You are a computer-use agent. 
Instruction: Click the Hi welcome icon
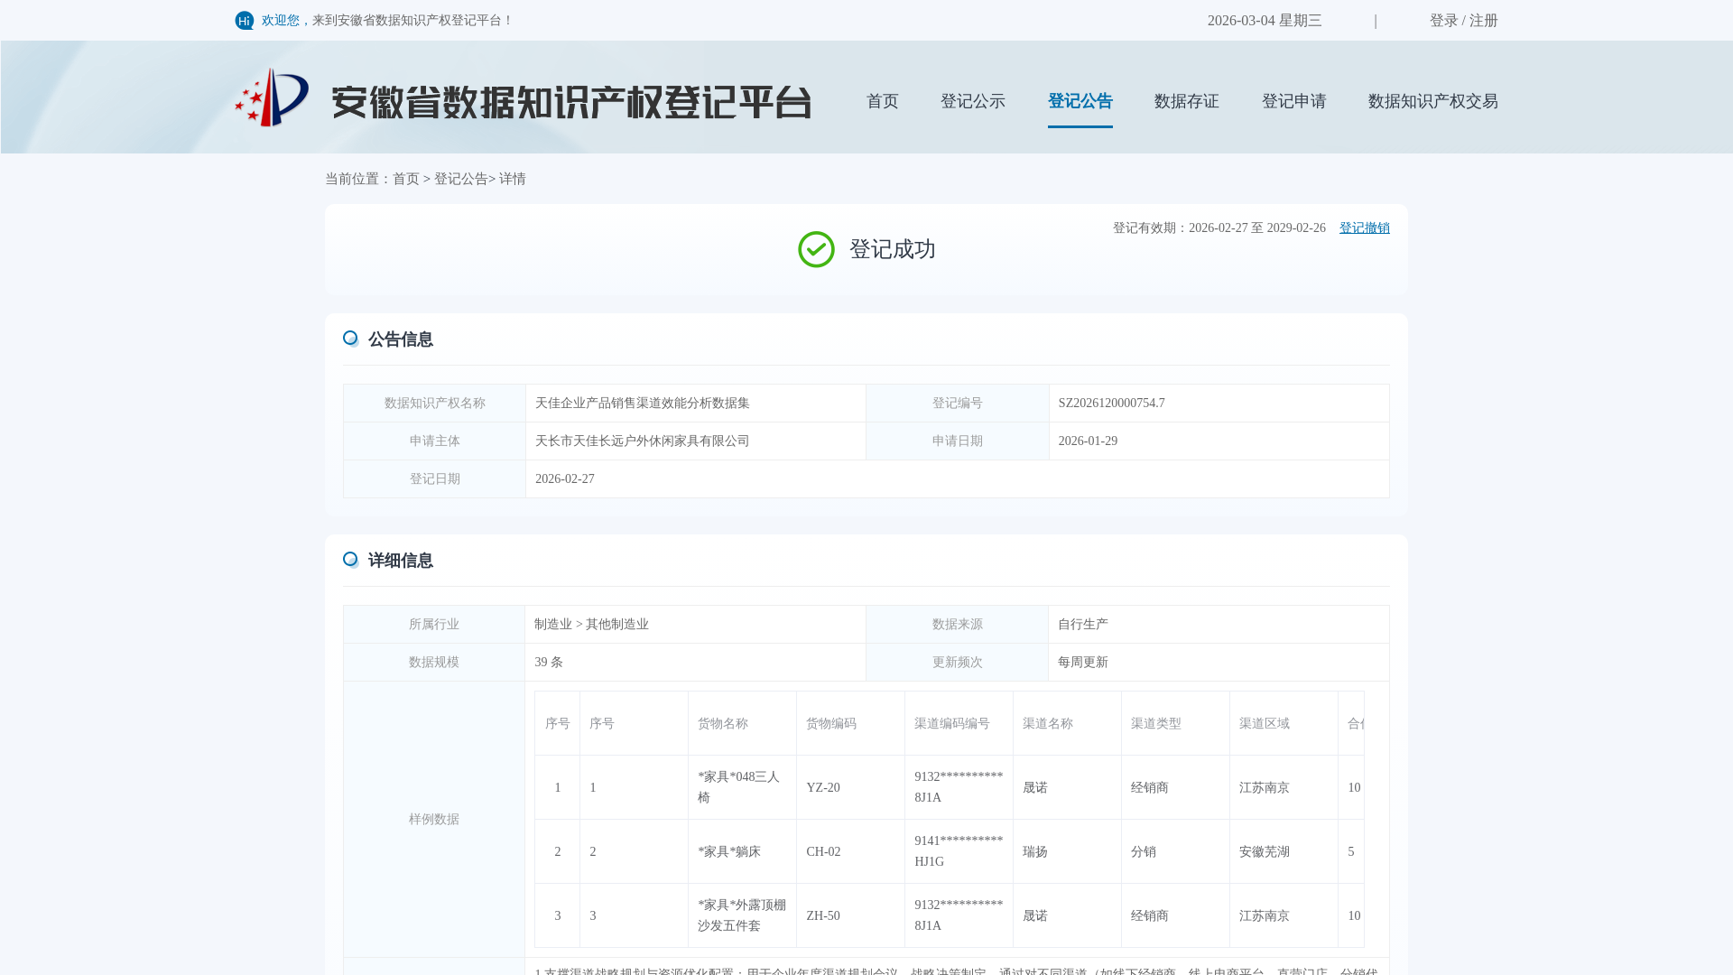pyautogui.click(x=245, y=21)
